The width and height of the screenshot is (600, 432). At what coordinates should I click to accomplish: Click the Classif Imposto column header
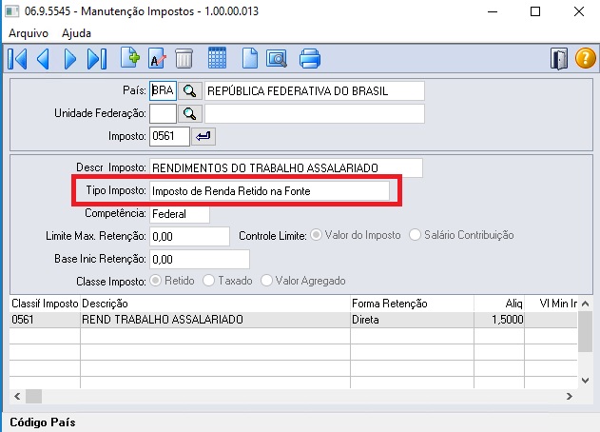(45, 304)
